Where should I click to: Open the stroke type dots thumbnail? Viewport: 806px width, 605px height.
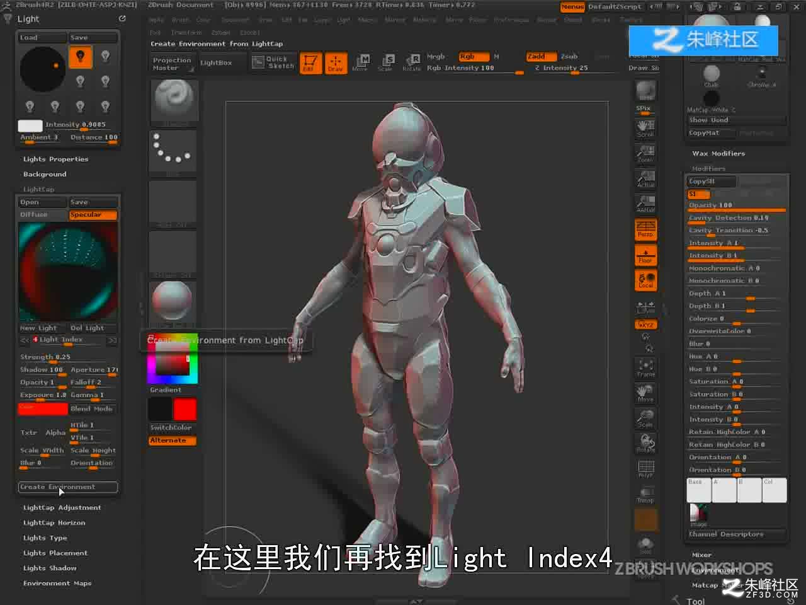click(174, 153)
